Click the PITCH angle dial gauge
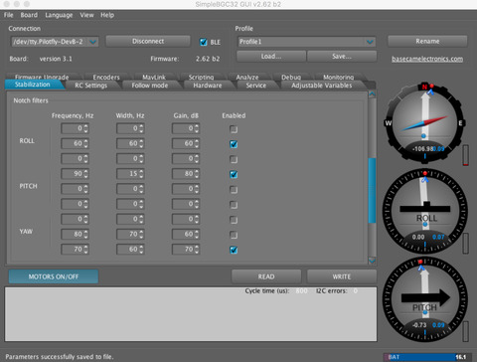 425,299
